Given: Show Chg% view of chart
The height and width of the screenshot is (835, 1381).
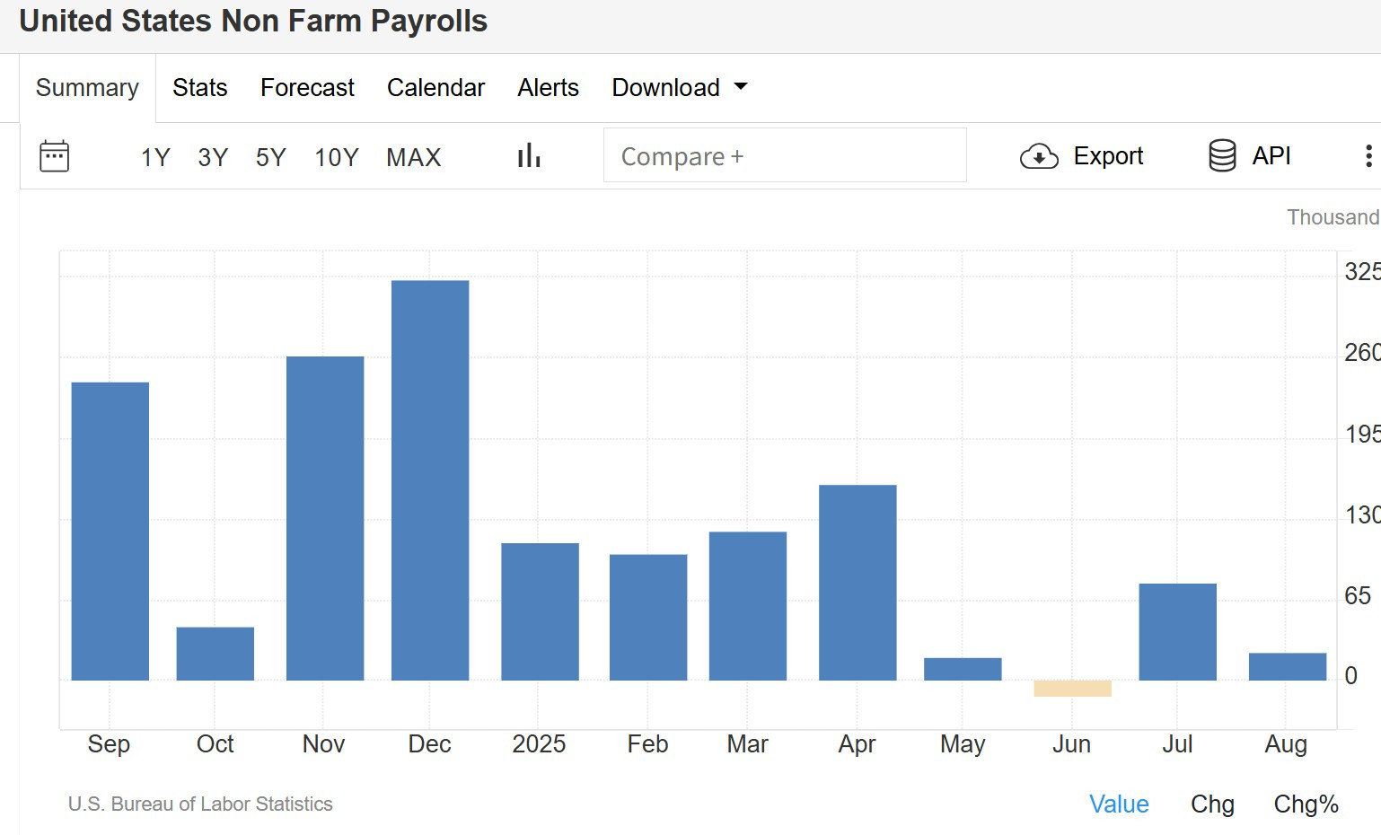Looking at the screenshot, I should [x=1306, y=804].
